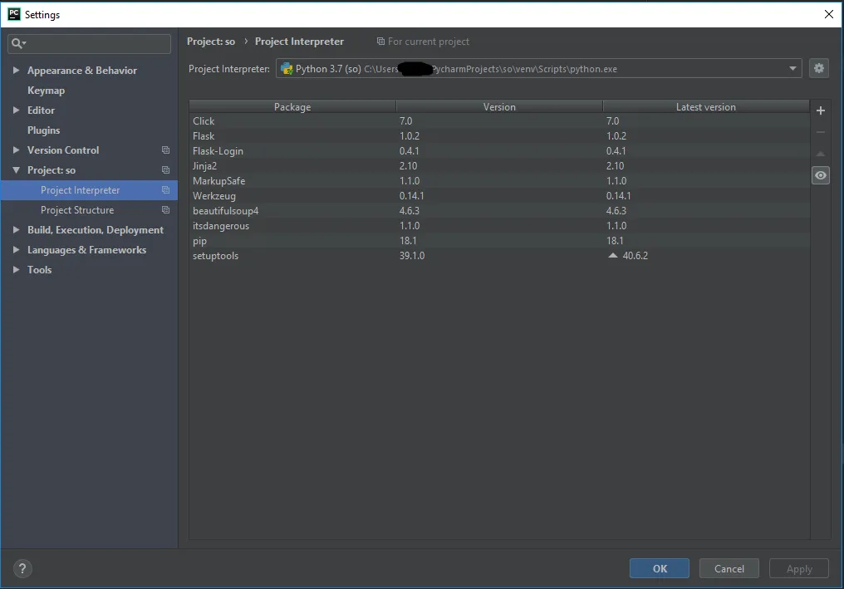
Task: Select the pip package row
Action: coord(499,241)
